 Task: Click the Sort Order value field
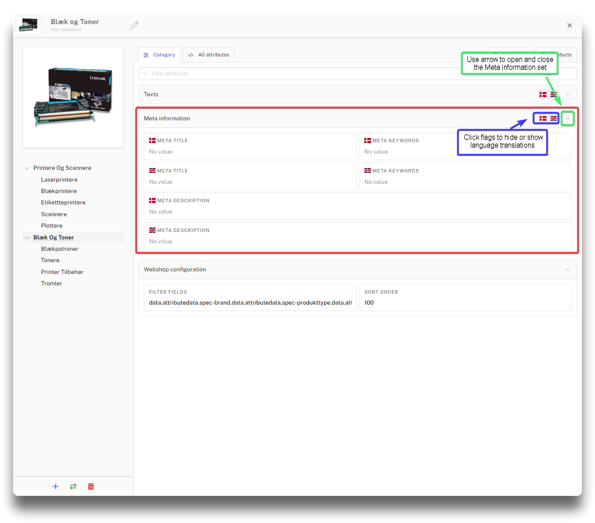[x=465, y=303]
